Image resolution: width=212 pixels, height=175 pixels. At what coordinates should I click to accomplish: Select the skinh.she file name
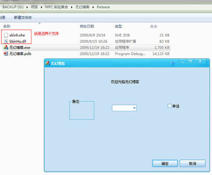17,35
